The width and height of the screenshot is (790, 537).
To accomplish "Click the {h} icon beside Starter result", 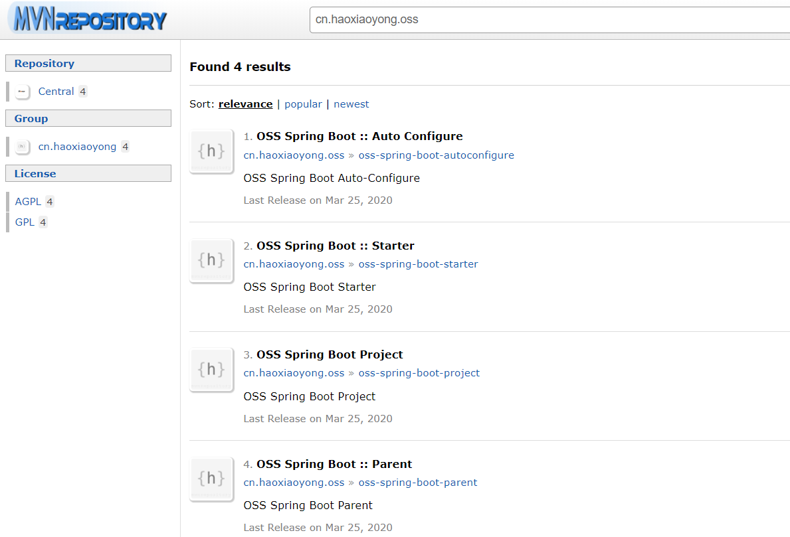I will 211,260.
